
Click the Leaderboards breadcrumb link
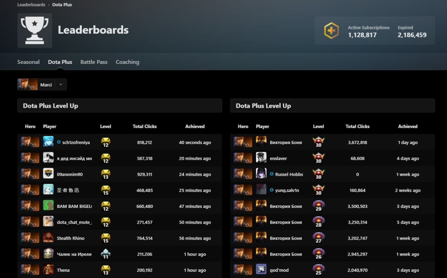click(31, 5)
